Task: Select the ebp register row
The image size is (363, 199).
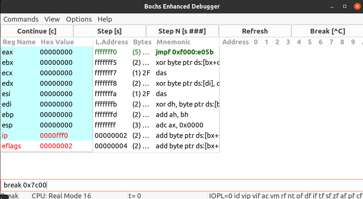Action: (x=47, y=114)
